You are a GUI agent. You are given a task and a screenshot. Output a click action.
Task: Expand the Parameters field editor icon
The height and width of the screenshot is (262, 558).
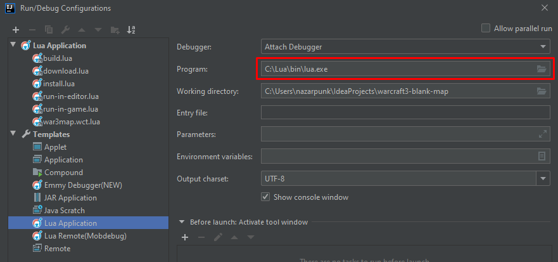point(542,134)
